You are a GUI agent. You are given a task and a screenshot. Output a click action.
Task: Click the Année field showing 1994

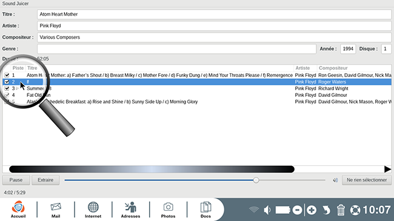tap(348, 48)
